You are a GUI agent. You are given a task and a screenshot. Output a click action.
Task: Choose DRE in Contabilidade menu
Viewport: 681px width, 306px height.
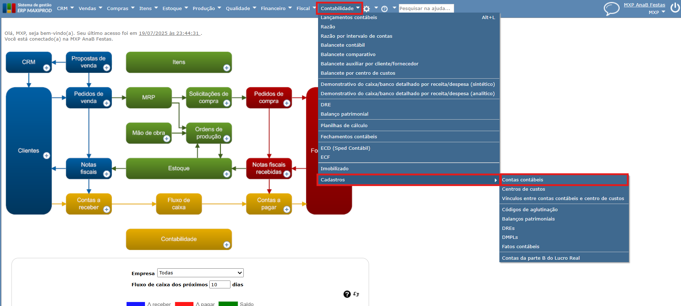click(x=409, y=105)
